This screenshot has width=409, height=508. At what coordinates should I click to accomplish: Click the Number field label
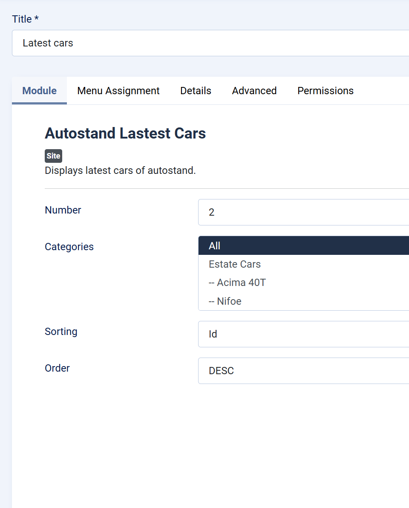pos(63,210)
